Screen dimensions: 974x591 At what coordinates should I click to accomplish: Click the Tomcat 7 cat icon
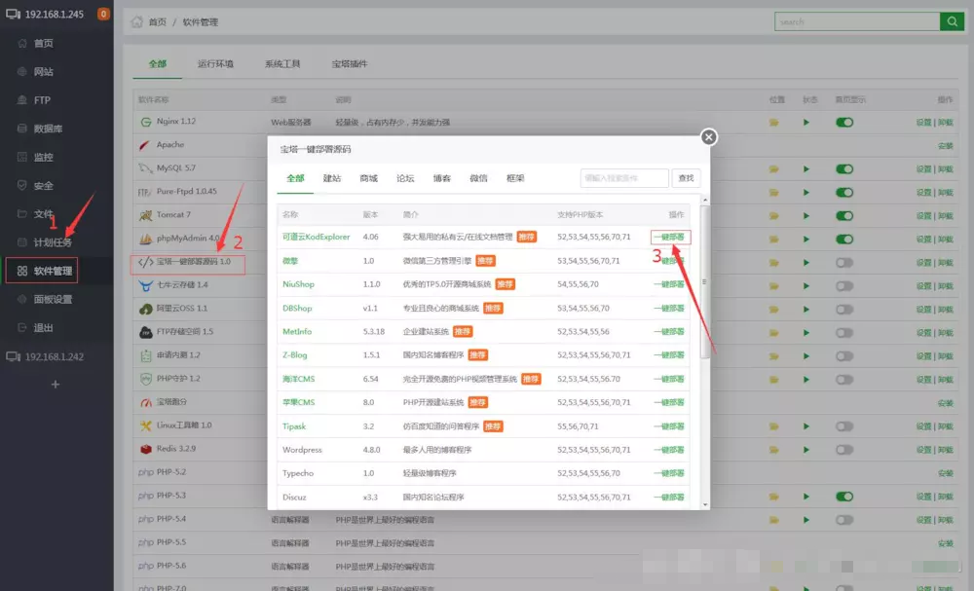pos(146,215)
